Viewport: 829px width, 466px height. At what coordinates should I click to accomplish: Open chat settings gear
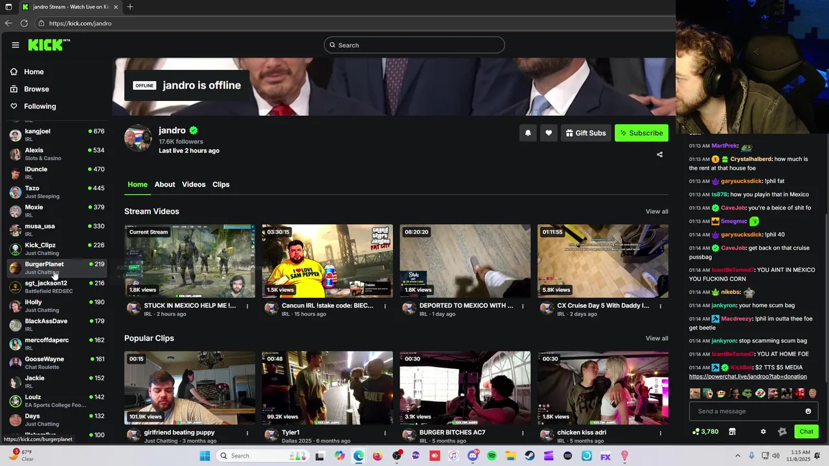[x=763, y=432]
